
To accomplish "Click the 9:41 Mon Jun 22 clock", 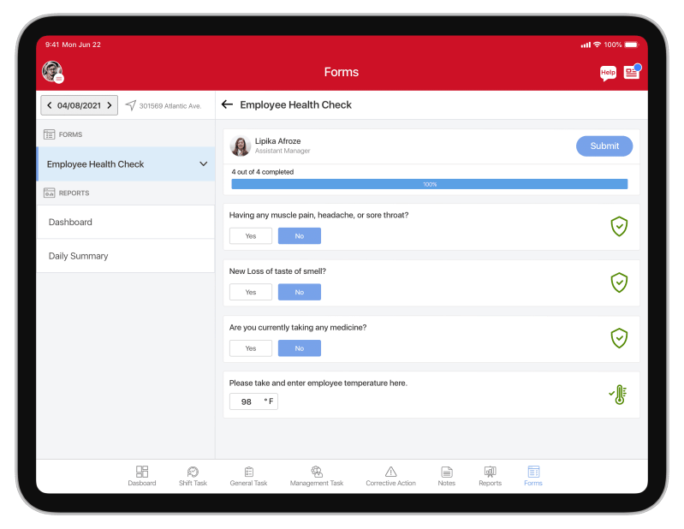I will tap(73, 45).
